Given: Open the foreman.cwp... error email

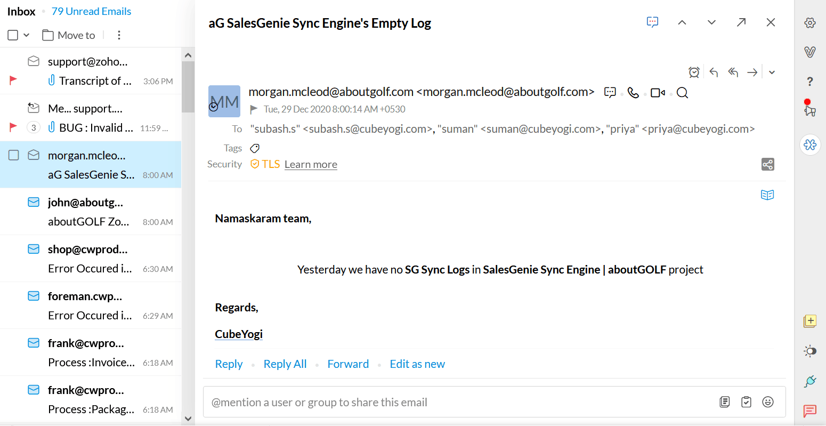Looking at the screenshot, I should tap(91, 306).
